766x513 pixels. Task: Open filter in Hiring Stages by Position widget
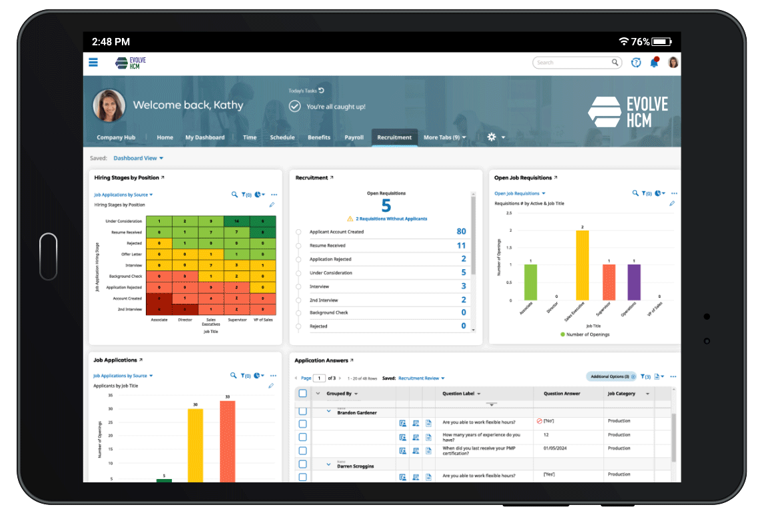[246, 195]
